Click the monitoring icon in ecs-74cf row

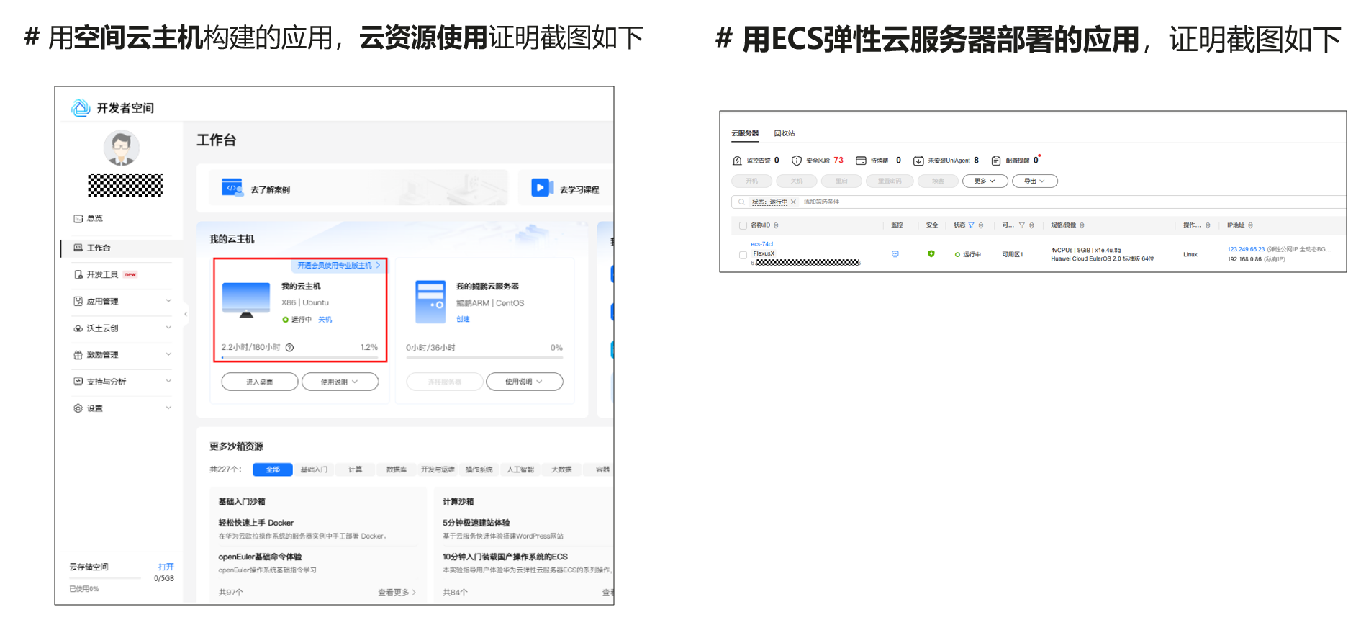tap(895, 254)
